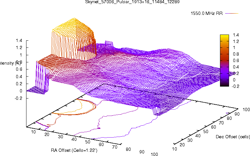Click the plot title Skynet_57006_Pulsar text

[126, 3]
